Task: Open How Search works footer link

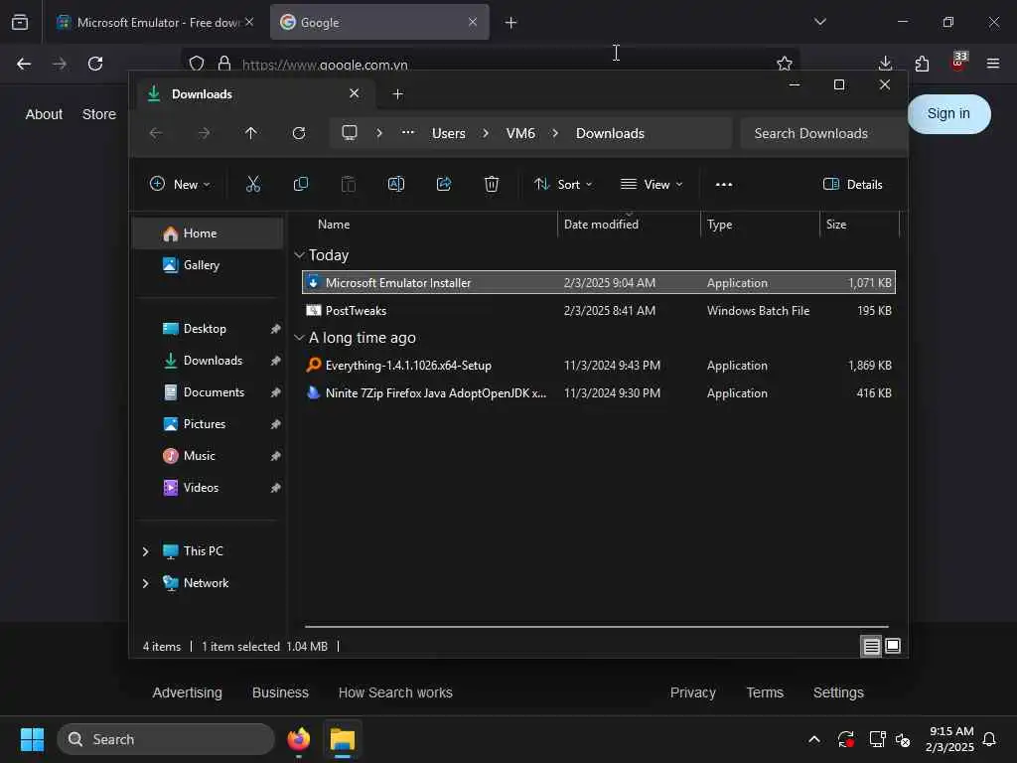Action: (395, 692)
